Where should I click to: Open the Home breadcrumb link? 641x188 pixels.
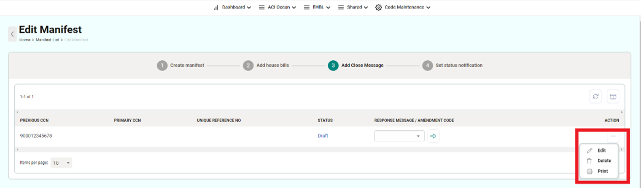[25, 40]
